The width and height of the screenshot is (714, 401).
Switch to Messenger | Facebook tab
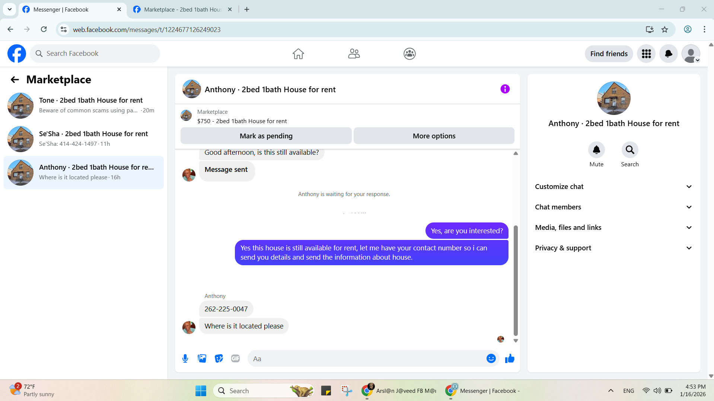tap(72, 10)
